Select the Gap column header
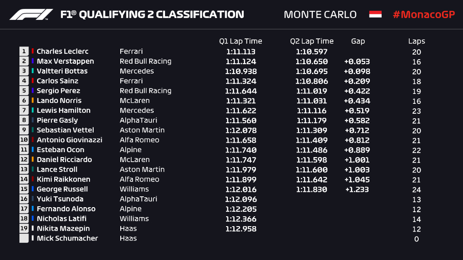The image size is (463, 260). [358, 41]
